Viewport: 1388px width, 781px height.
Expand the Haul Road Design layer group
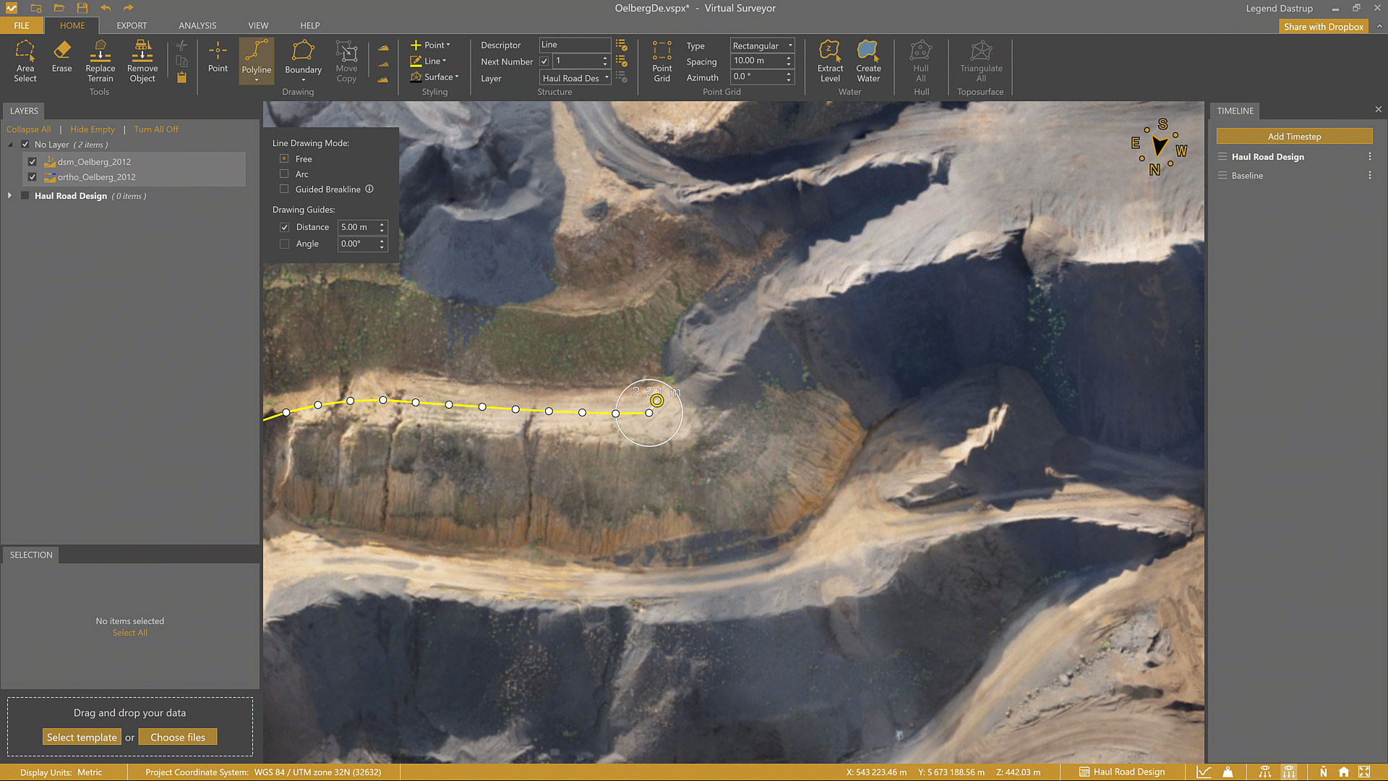click(9, 196)
